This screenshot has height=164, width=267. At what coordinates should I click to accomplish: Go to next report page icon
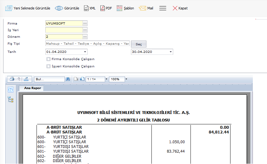click(x=82, y=79)
